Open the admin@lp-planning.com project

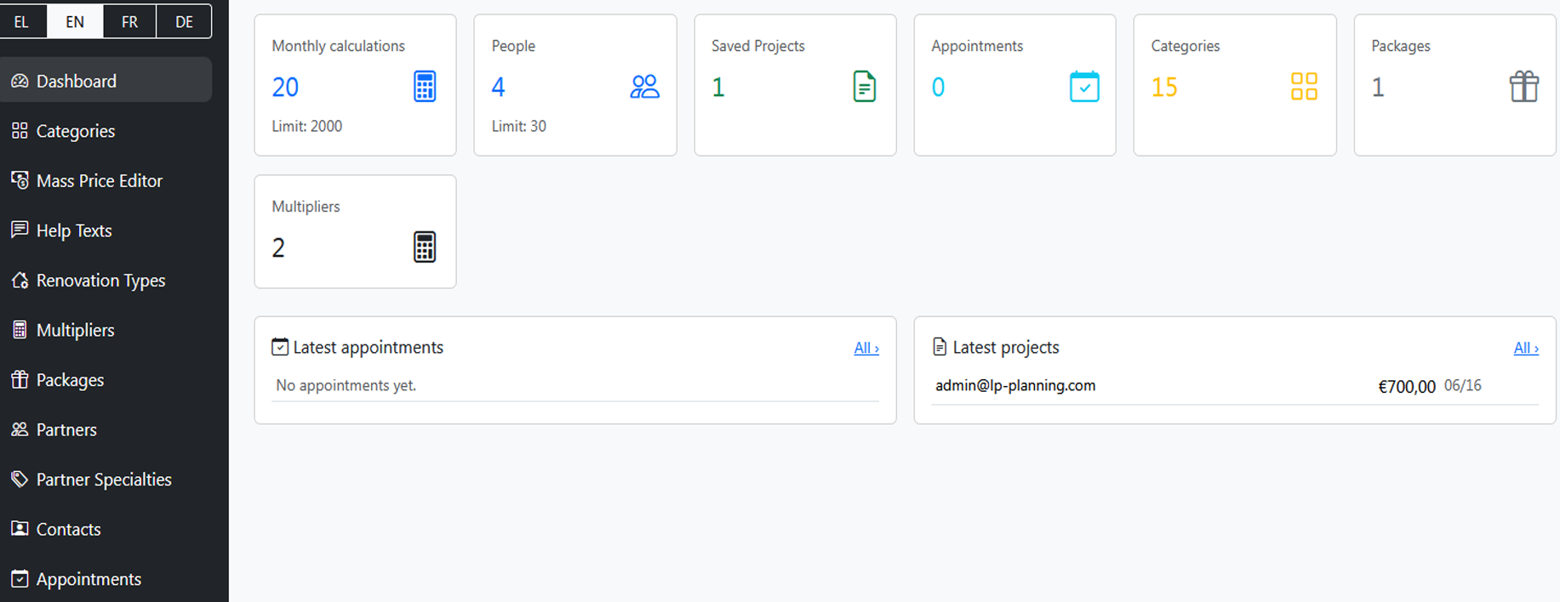tap(1015, 385)
